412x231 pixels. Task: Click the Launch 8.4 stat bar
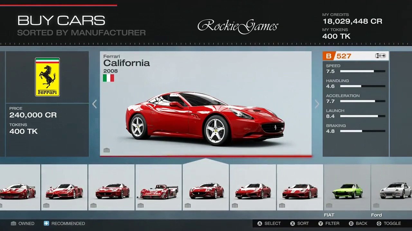(x=363, y=116)
